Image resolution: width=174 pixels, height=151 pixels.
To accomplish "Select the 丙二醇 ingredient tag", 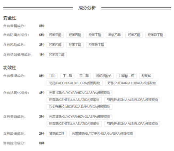I will coord(84,76).
